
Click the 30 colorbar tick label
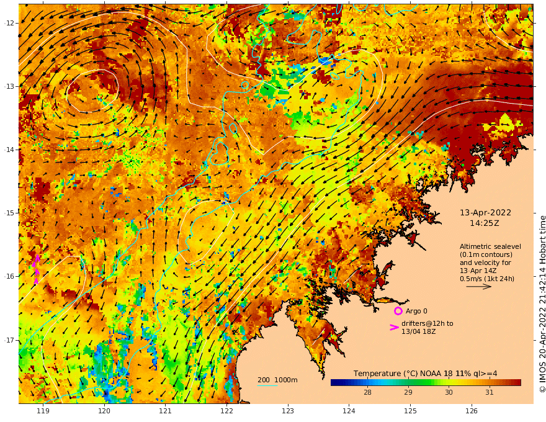(x=449, y=392)
